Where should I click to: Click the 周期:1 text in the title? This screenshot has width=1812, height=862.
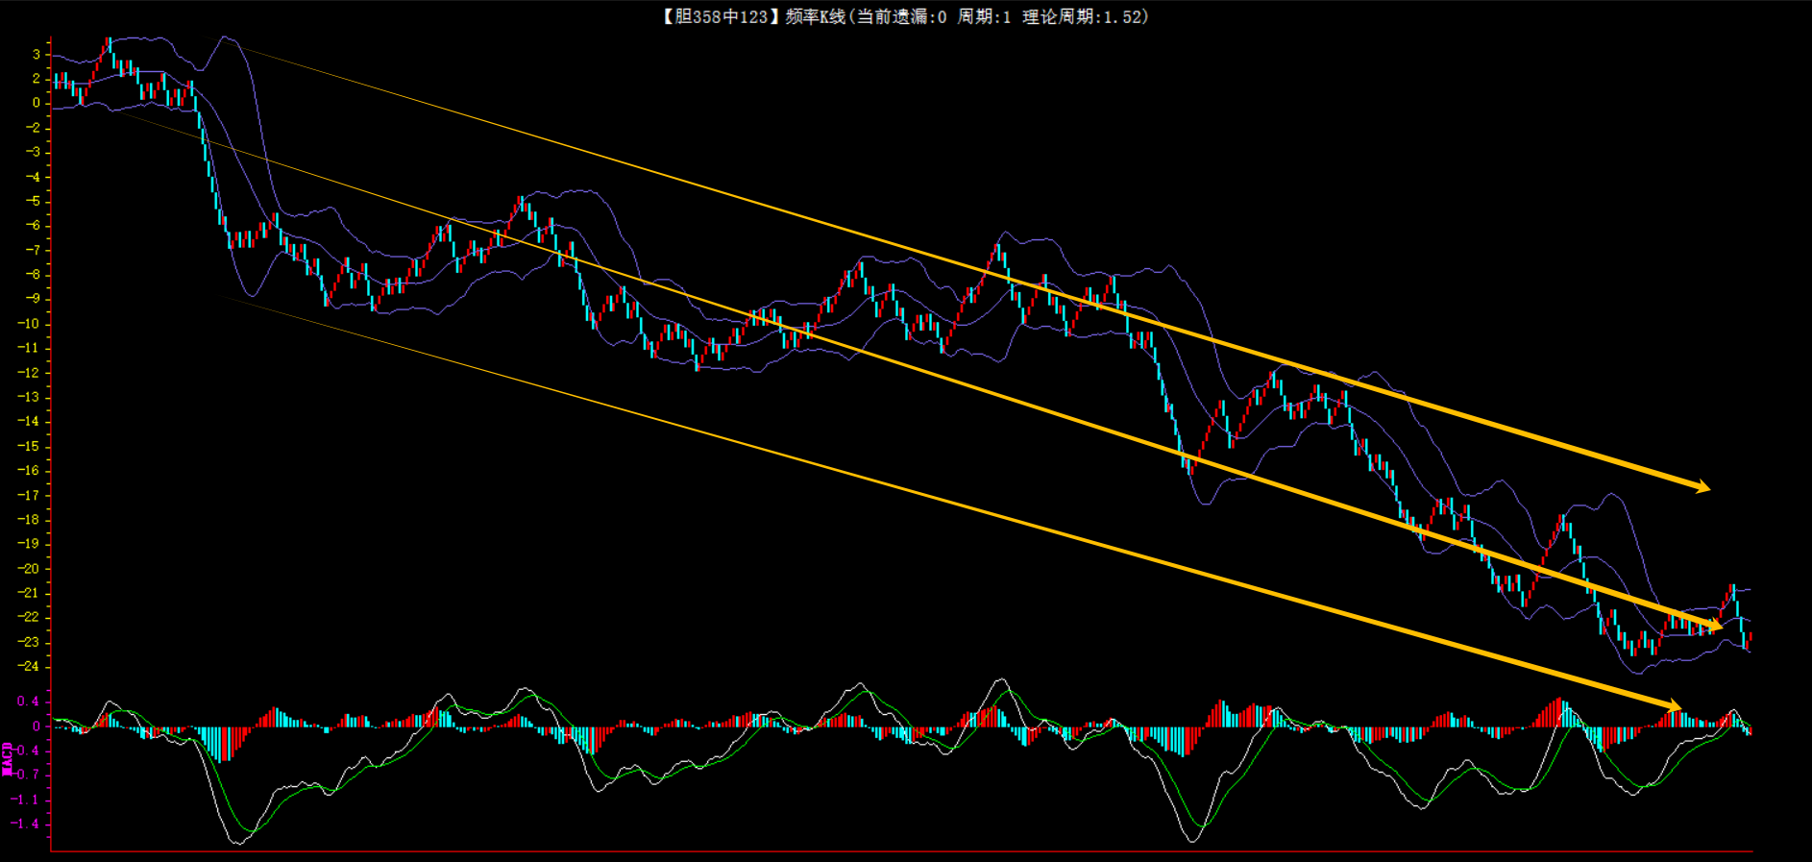point(984,16)
